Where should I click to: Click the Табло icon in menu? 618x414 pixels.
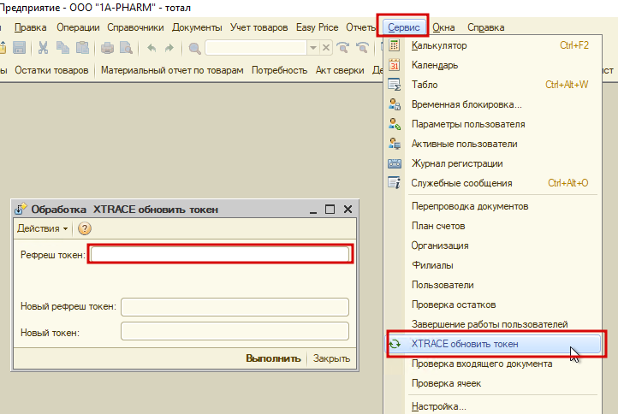[x=394, y=85]
